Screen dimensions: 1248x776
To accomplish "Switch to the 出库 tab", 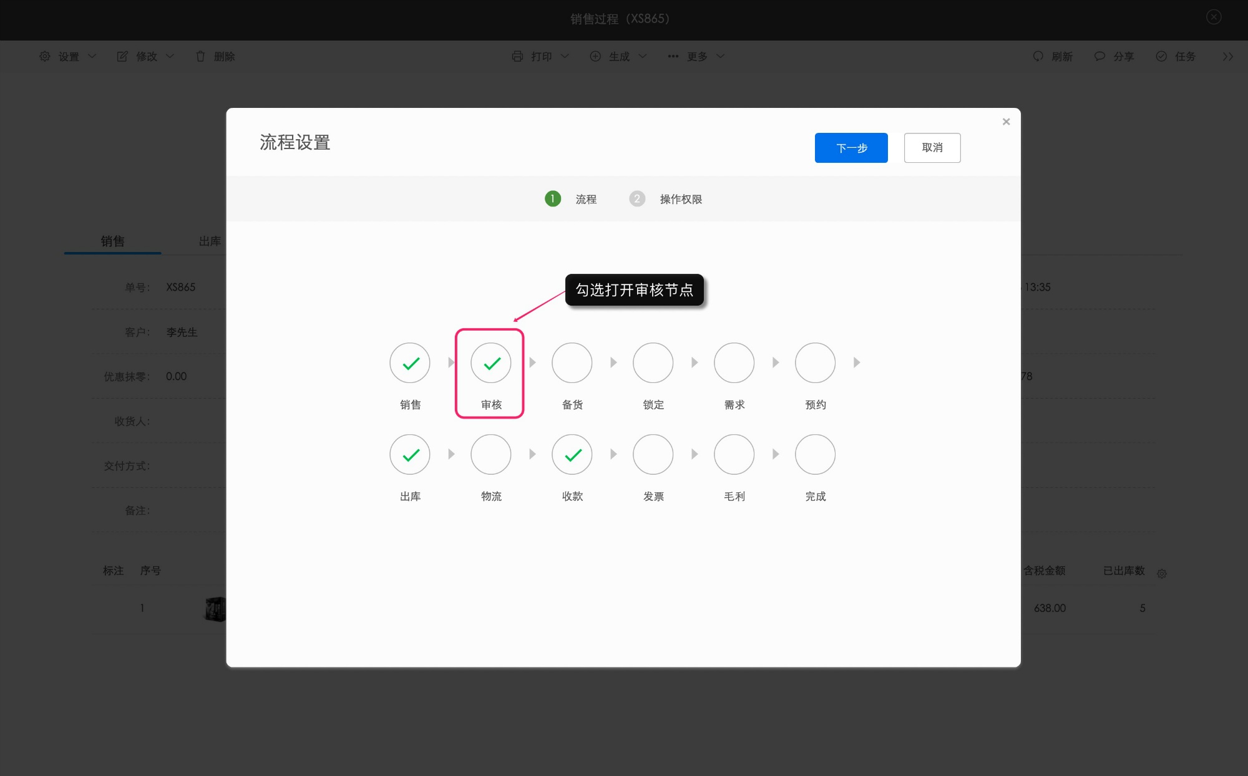I will [208, 241].
